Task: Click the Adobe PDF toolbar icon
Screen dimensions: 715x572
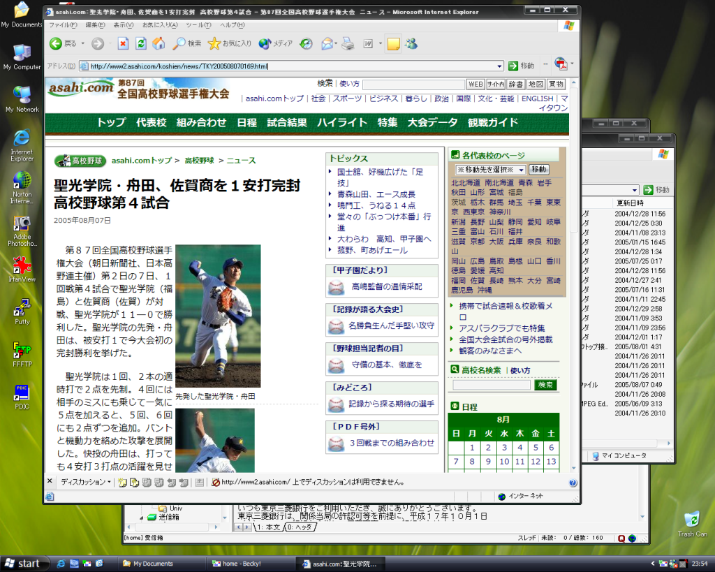Action: click(561, 65)
